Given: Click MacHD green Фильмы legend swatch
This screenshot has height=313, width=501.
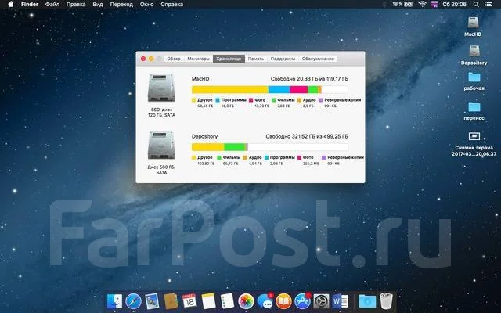Looking at the screenshot, I should (x=273, y=100).
